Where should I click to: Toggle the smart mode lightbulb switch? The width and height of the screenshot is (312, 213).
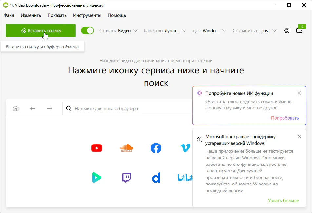pos(88,31)
